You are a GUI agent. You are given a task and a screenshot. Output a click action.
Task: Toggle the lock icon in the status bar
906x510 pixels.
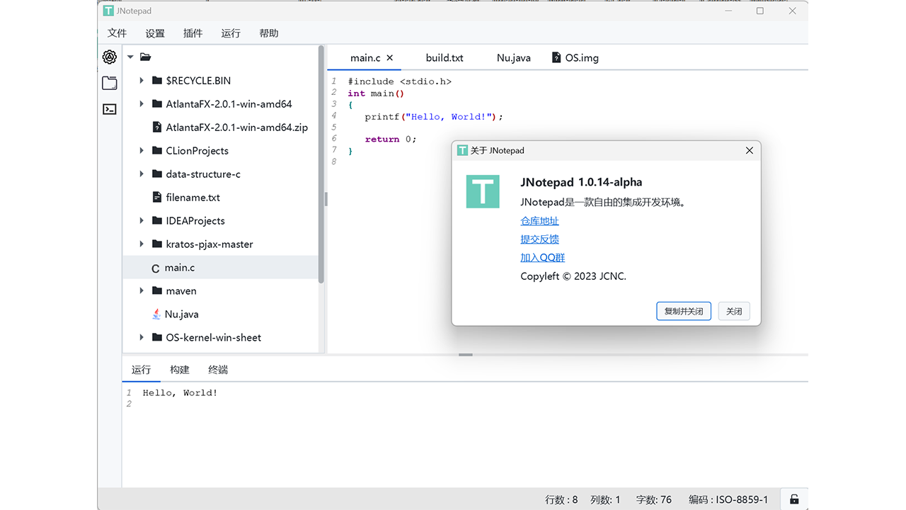coord(793,499)
